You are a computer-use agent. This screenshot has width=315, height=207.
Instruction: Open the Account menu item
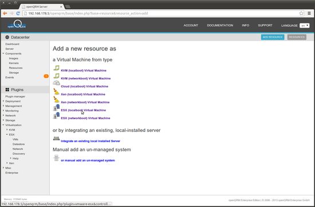191,25
